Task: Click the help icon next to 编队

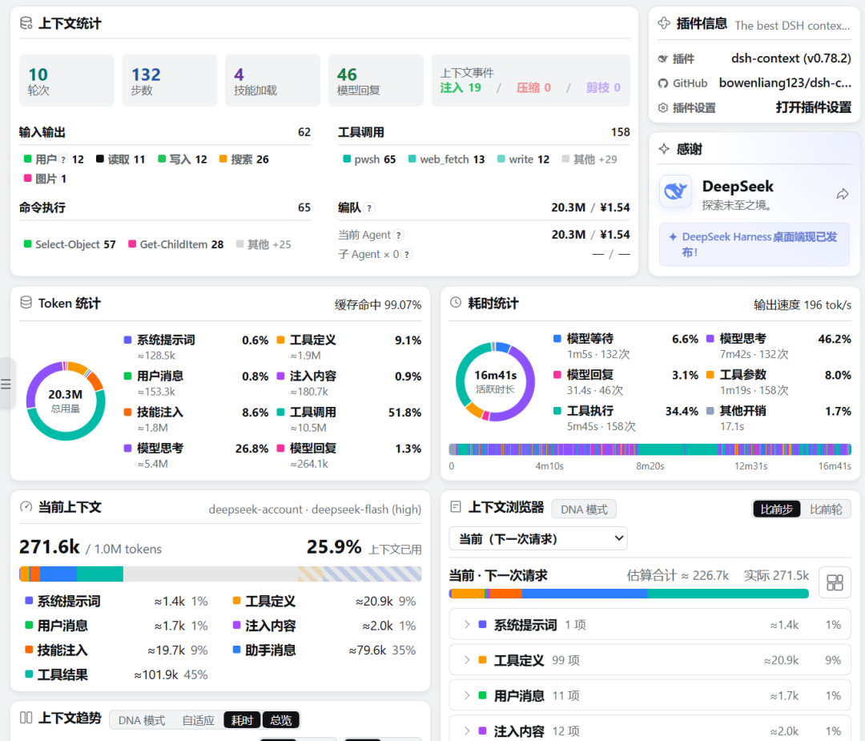Action: [x=369, y=208]
